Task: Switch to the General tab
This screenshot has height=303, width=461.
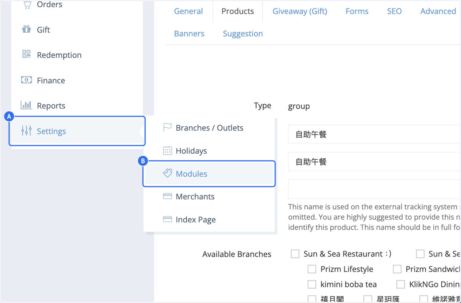Action: tap(188, 11)
